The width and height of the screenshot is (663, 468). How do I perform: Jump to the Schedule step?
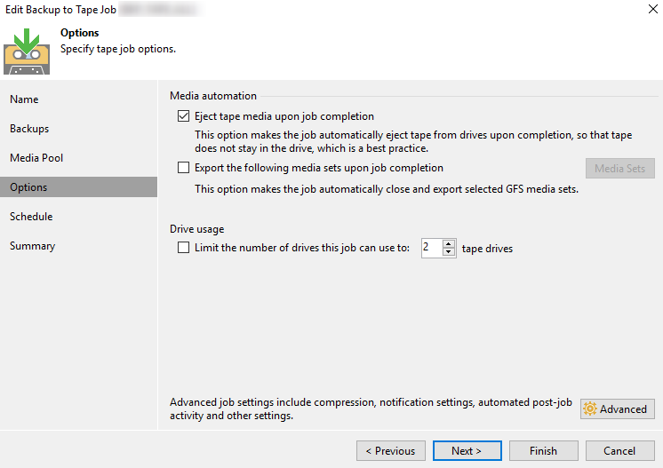tap(31, 217)
